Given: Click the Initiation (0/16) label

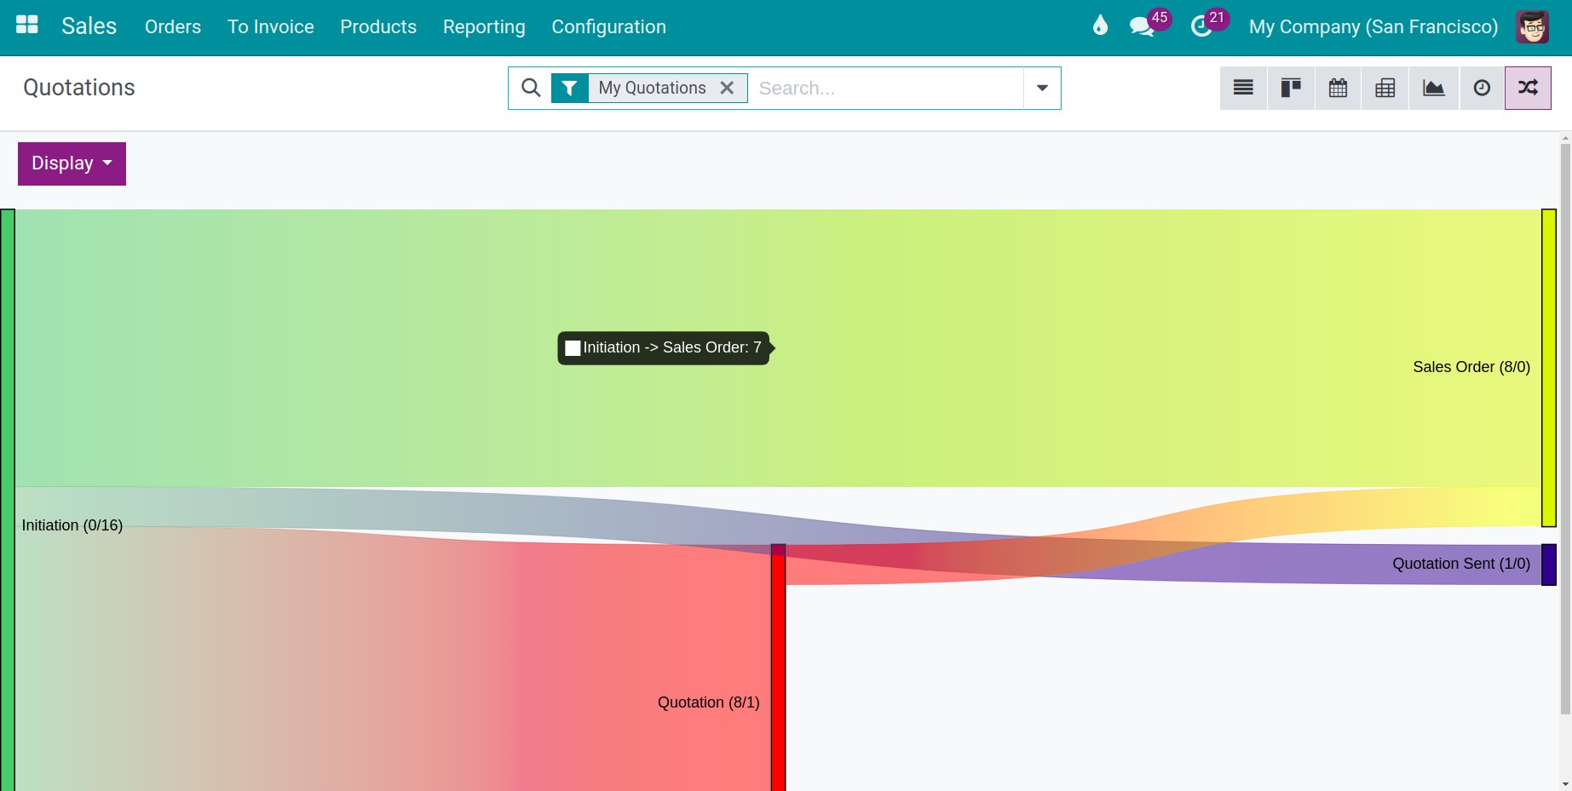Looking at the screenshot, I should click(x=72, y=525).
